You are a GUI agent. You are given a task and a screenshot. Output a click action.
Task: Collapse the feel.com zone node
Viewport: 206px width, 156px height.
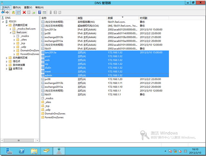10,32
